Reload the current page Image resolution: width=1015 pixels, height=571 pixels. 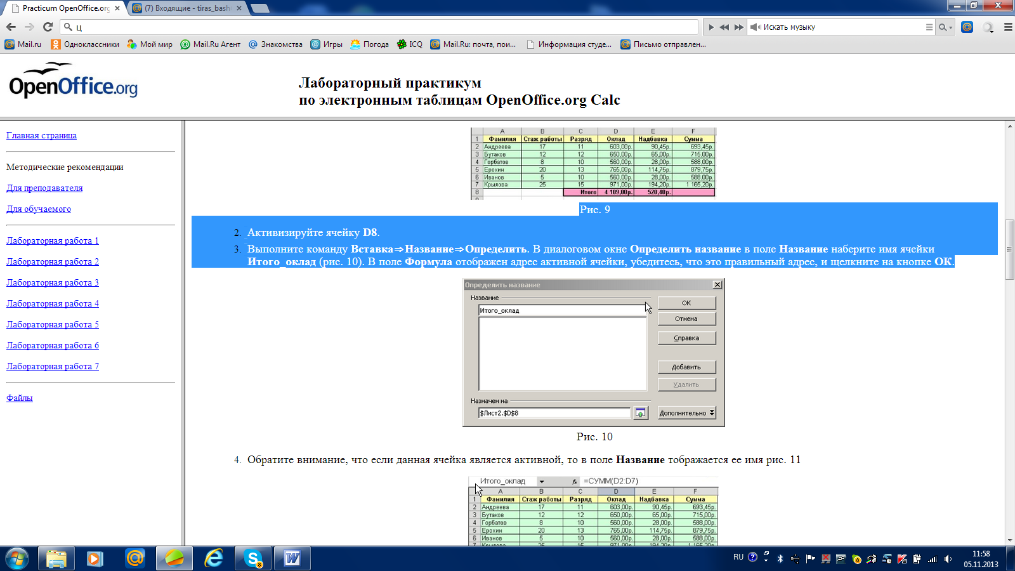[x=48, y=27]
